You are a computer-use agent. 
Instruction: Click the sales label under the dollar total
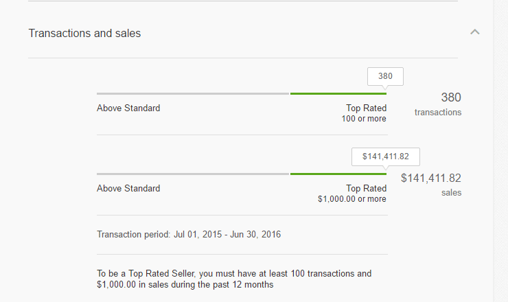coord(451,192)
